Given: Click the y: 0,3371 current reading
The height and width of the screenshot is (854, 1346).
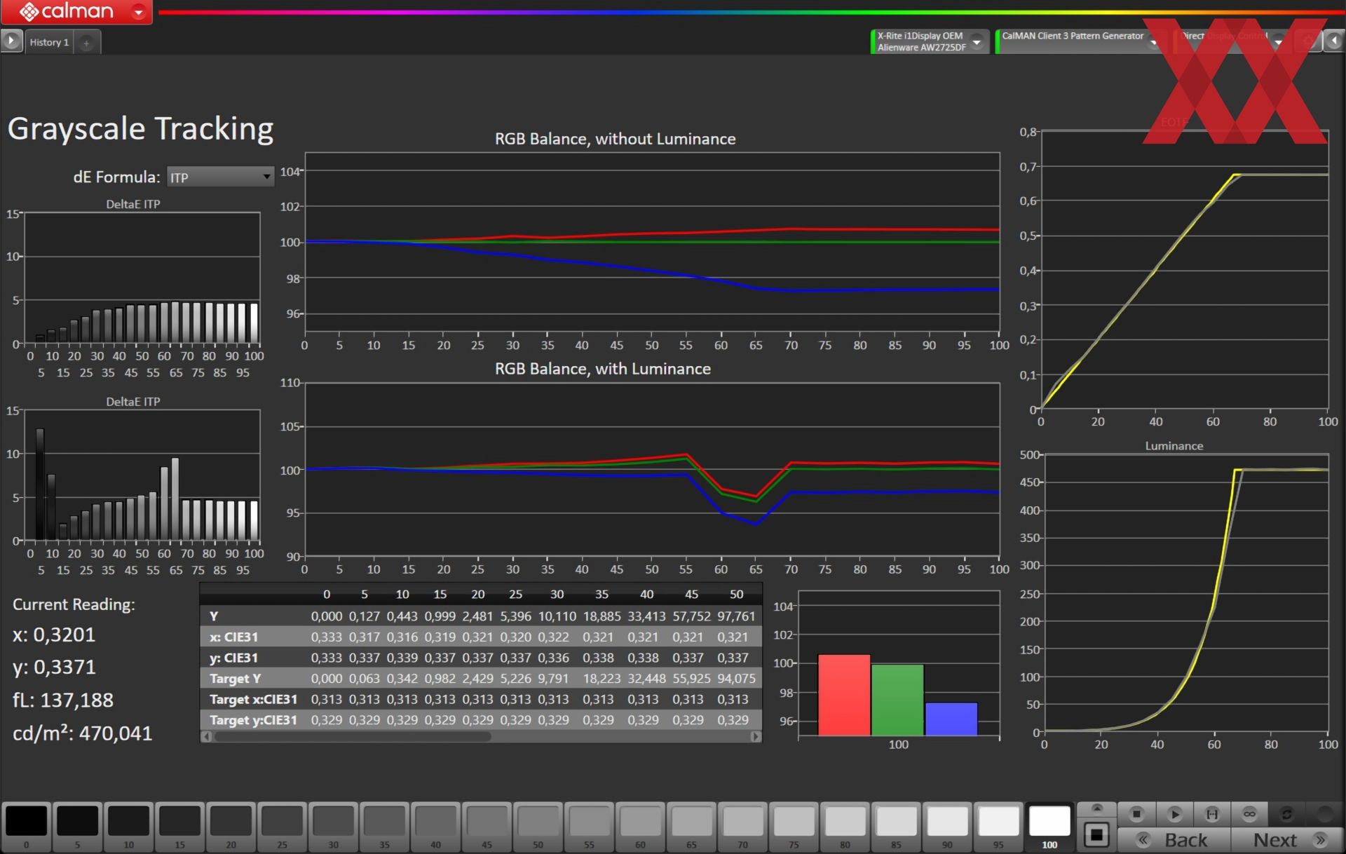Looking at the screenshot, I should tap(54, 667).
